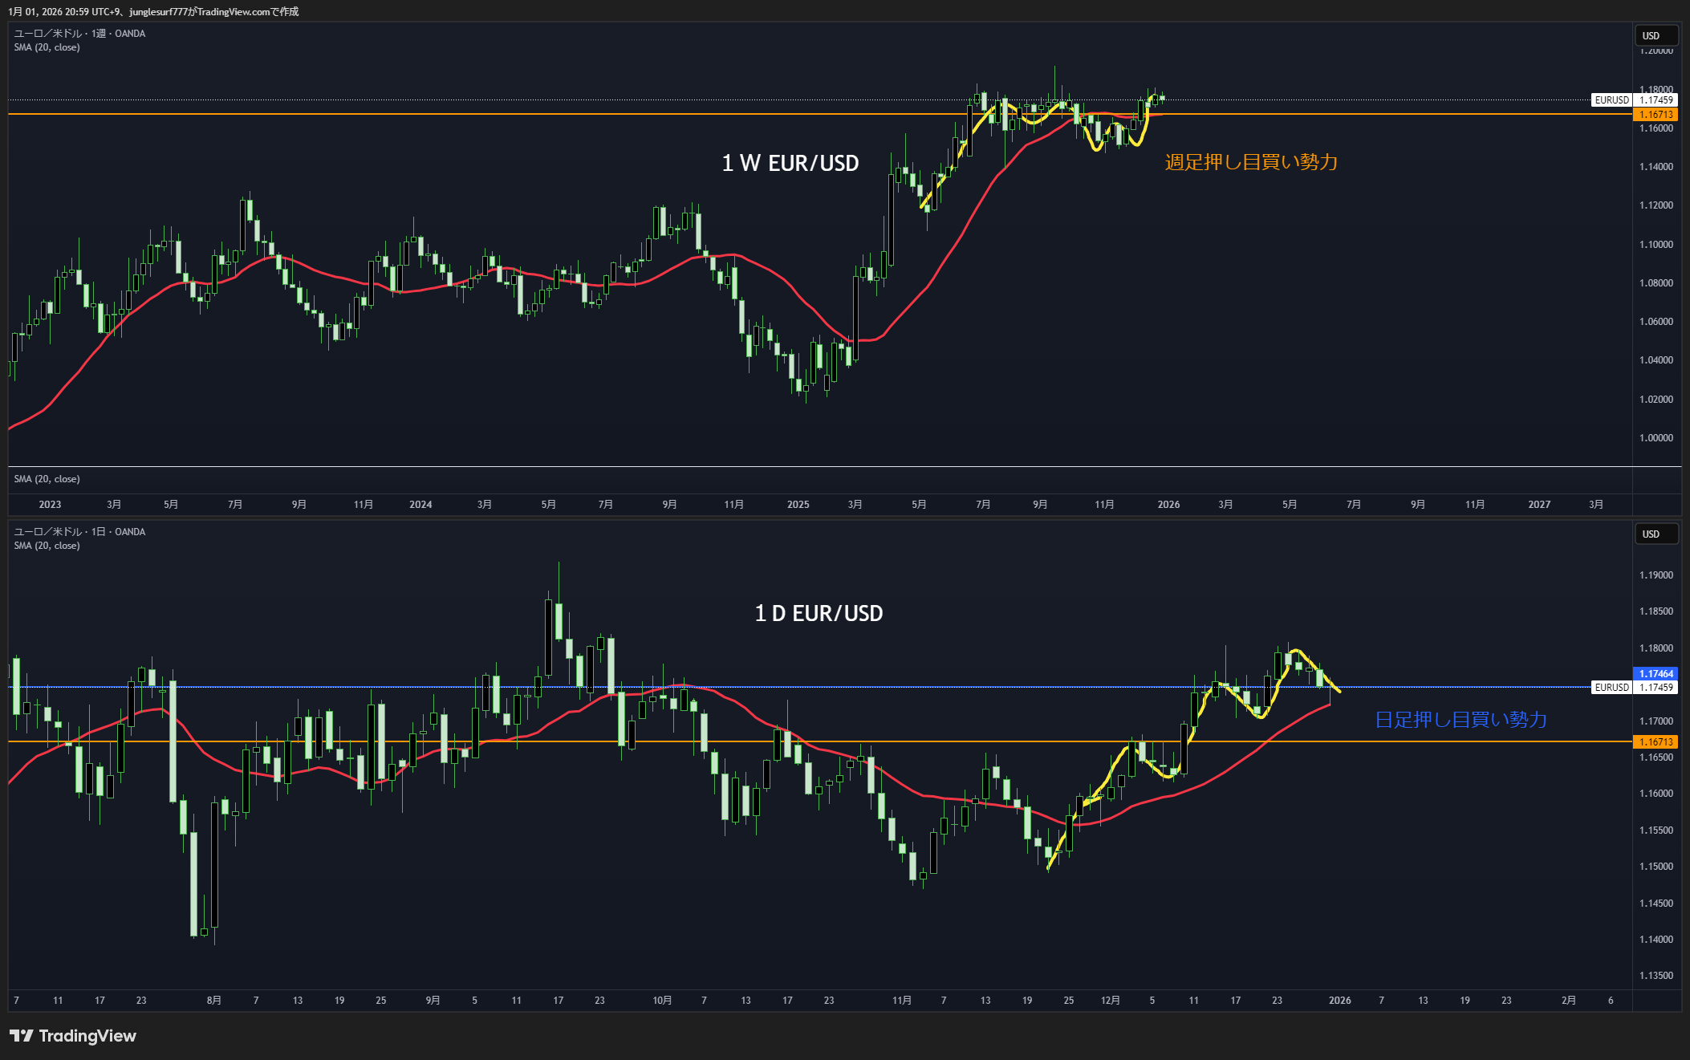
Task: Click 12月 marker on daily time axis
Action: pyautogui.click(x=1110, y=1001)
